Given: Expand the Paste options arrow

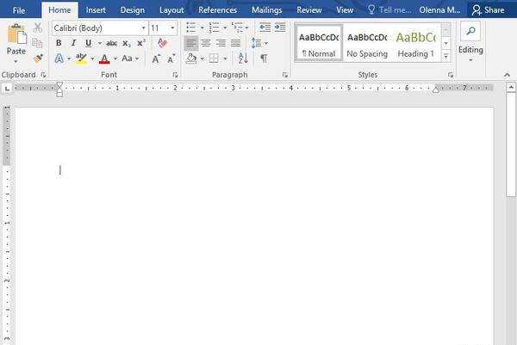Looking at the screenshot, I should (x=16, y=61).
